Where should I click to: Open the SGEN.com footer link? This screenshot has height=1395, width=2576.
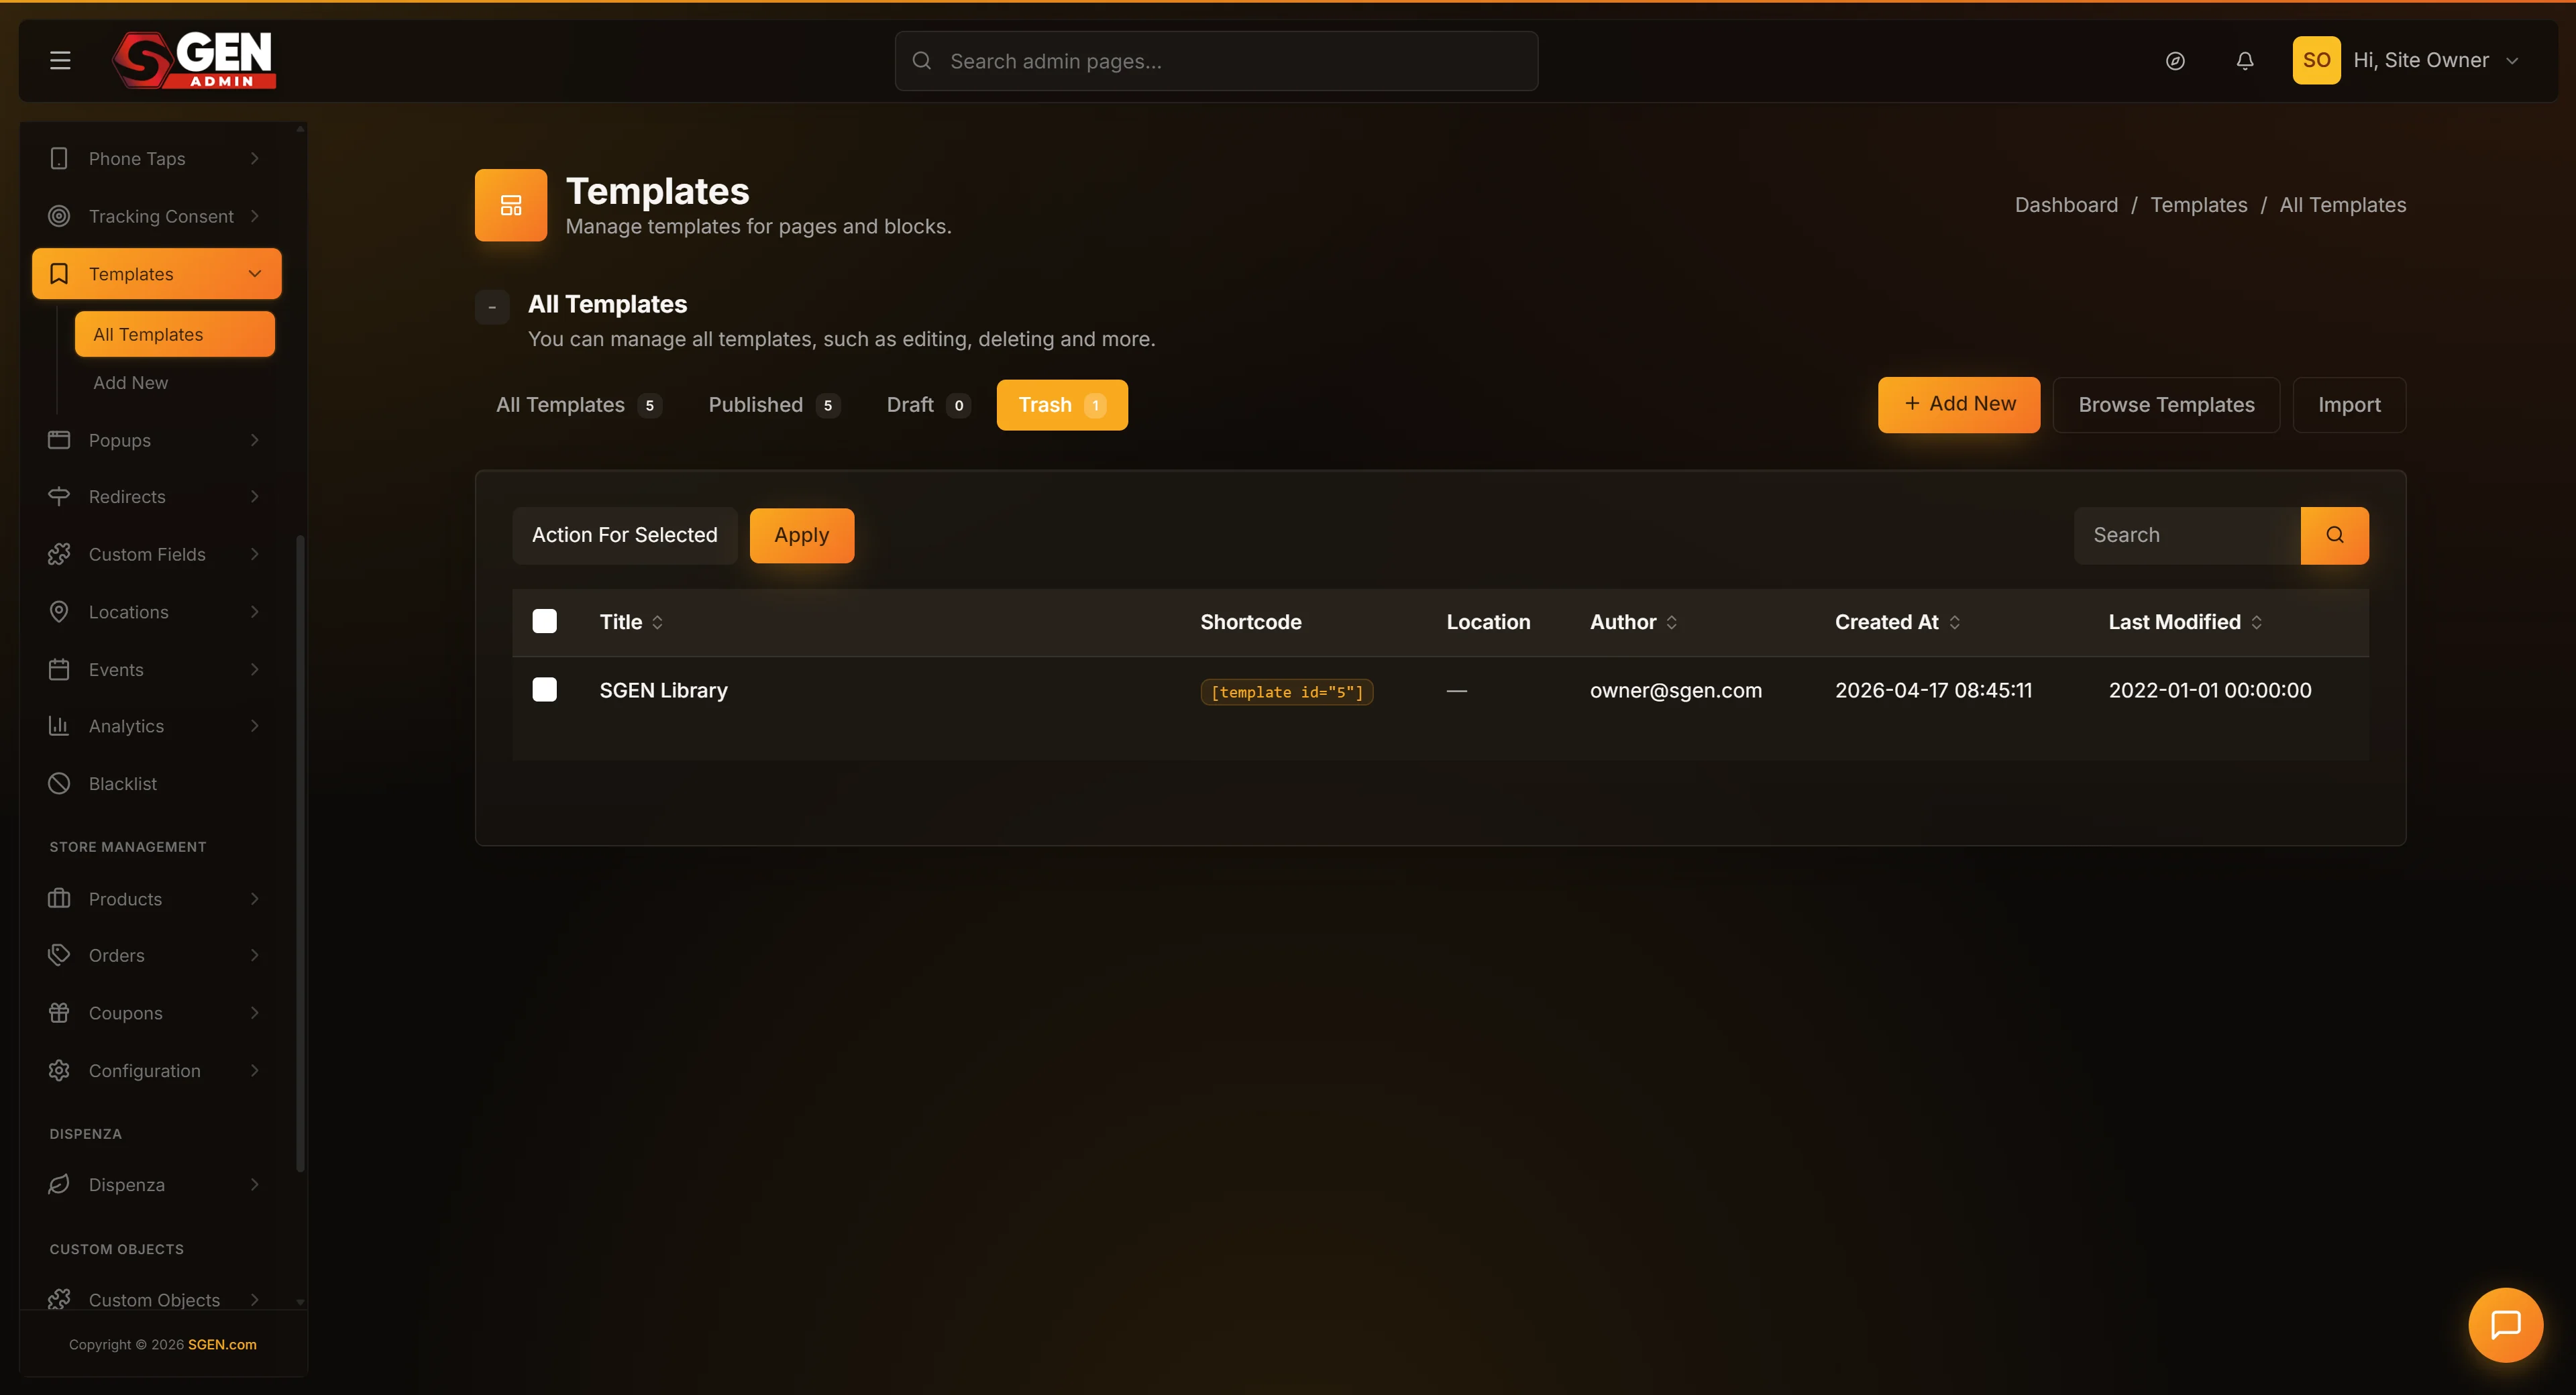pos(222,1344)
